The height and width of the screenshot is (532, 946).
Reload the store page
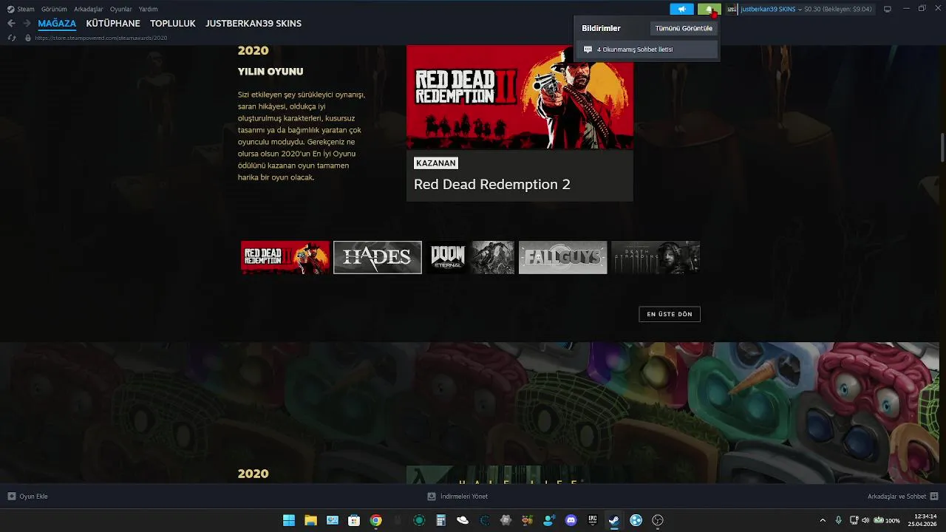[11, 38]
